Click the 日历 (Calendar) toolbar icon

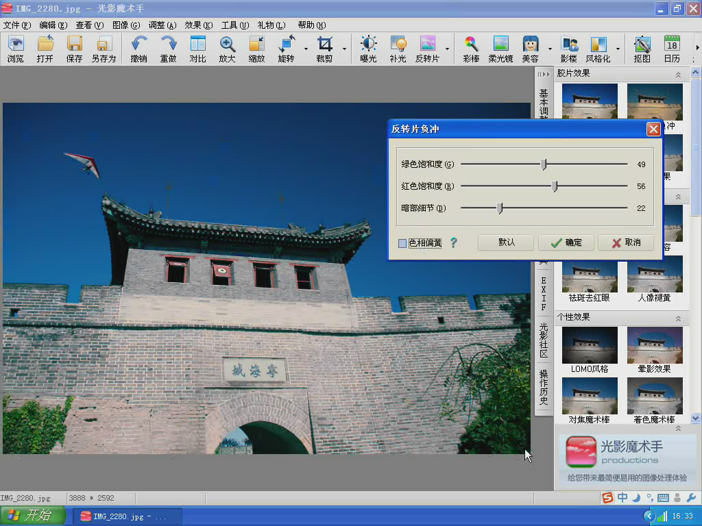pos(672,49)
